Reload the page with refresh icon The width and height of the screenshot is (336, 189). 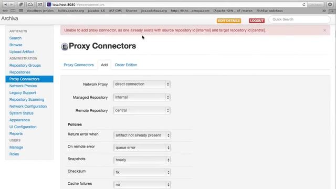[304, 5]
